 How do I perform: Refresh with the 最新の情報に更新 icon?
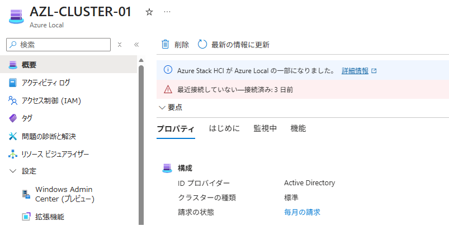pos(202,45)
